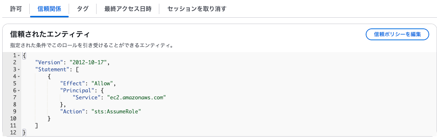Viewport: 437px width, 137px height.
Task: Click the 信頼されたエンティティ heading
Action: point(49,34)
